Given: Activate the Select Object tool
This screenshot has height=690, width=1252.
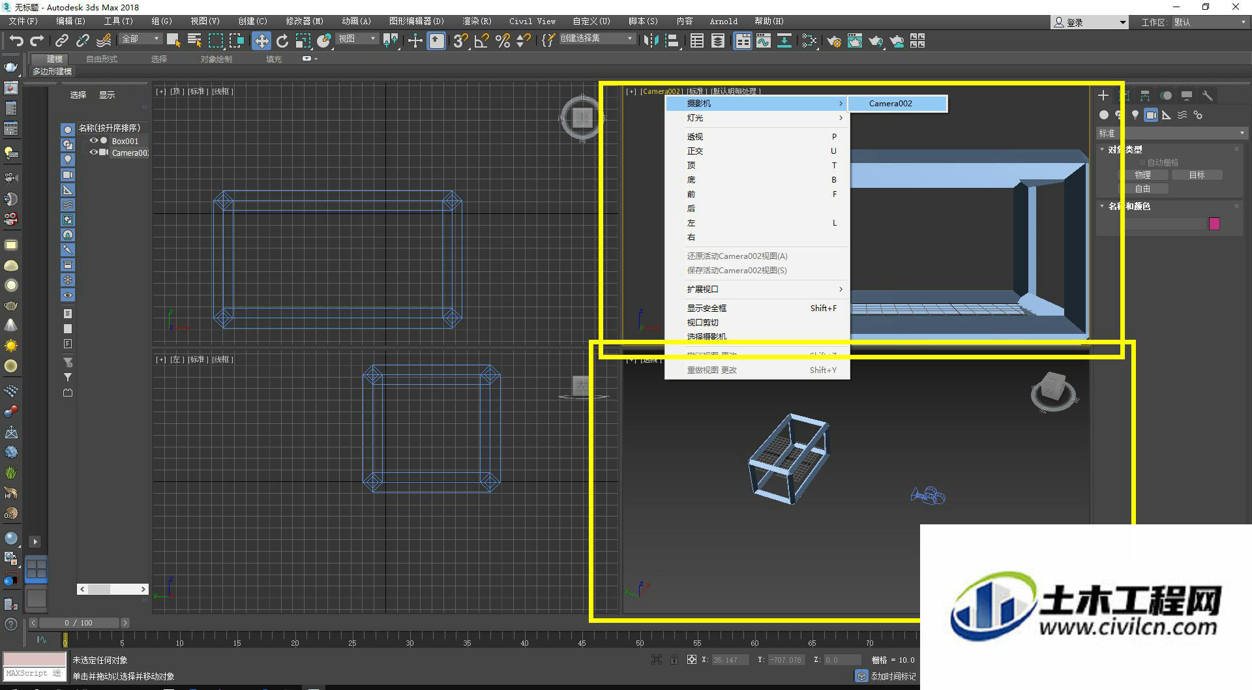Looking at the screenshot, I should click(x=173, y=41).
